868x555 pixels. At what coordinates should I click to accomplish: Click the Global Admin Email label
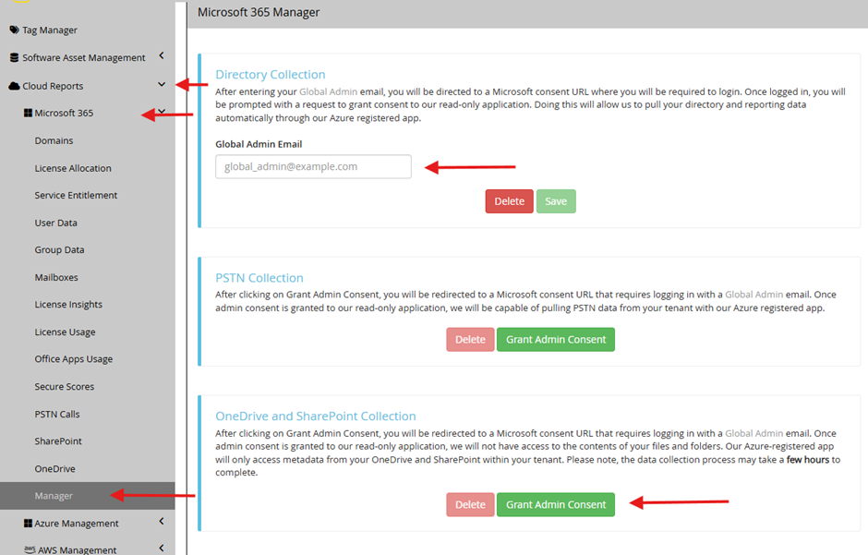click(x=259, y=144)
